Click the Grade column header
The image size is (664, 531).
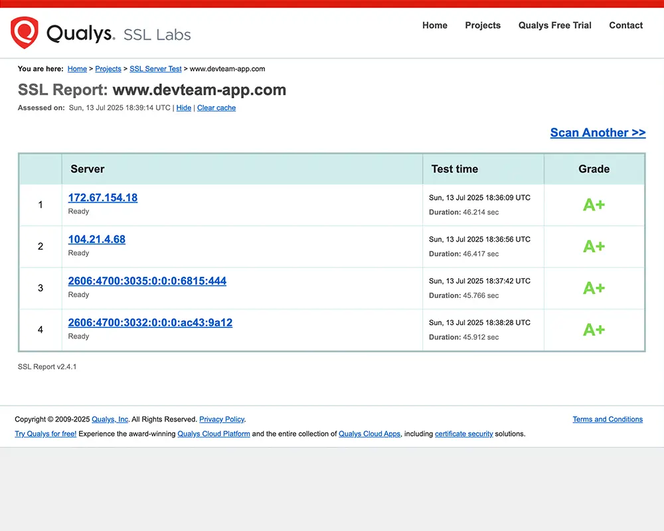[x=594, y=169]
